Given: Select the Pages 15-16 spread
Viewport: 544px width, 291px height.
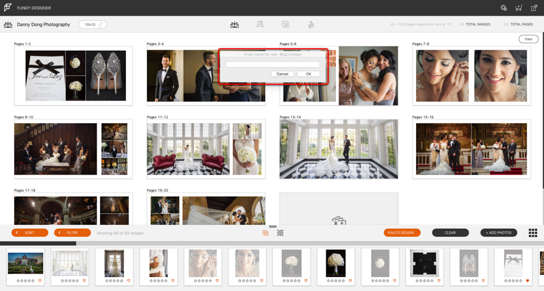Looking at the screenshot, I should 471,149.
